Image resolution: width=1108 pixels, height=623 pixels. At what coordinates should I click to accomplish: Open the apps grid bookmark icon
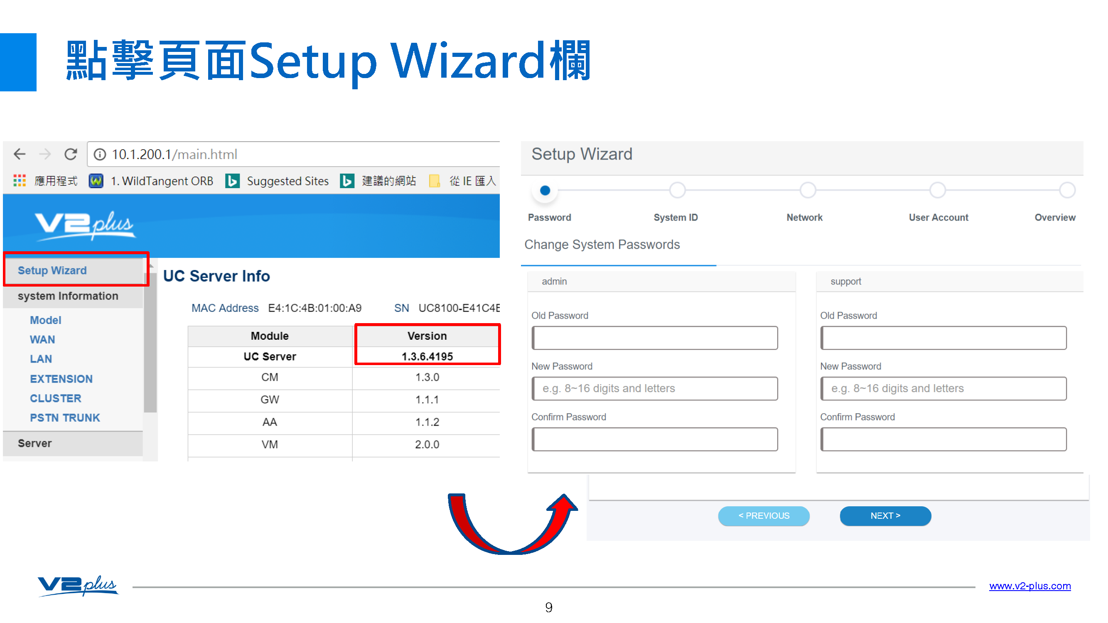tap(20, 181)
